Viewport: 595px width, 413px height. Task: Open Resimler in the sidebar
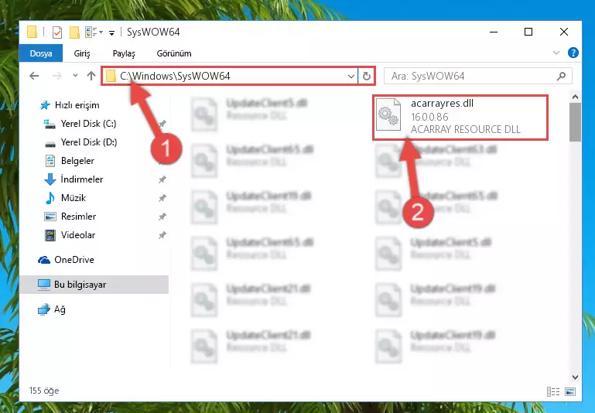coord(78,217)
